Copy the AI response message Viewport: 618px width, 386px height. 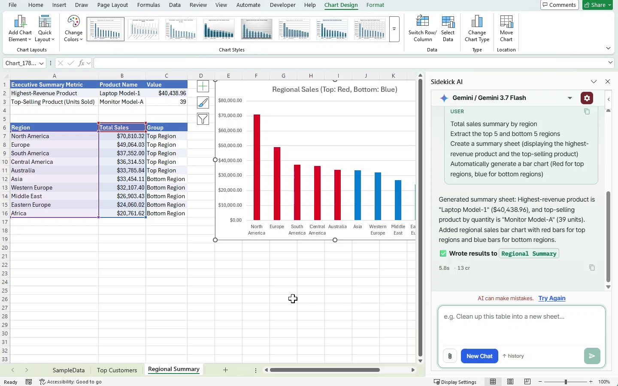tap(592, 268)
